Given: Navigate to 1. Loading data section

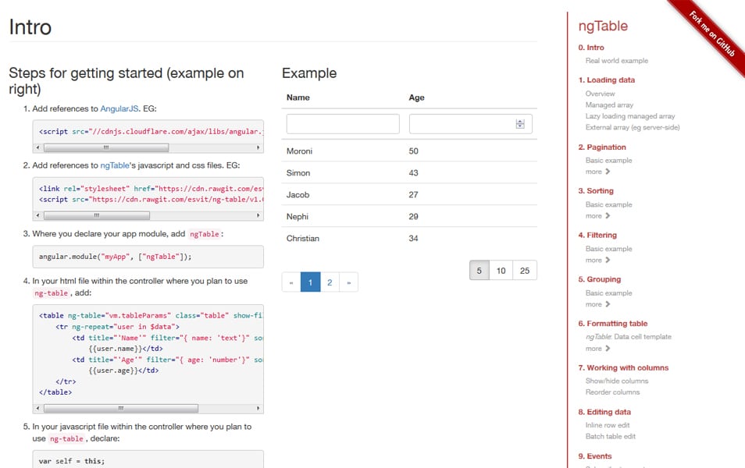Looking at the screenshot, I should point(607,80).
